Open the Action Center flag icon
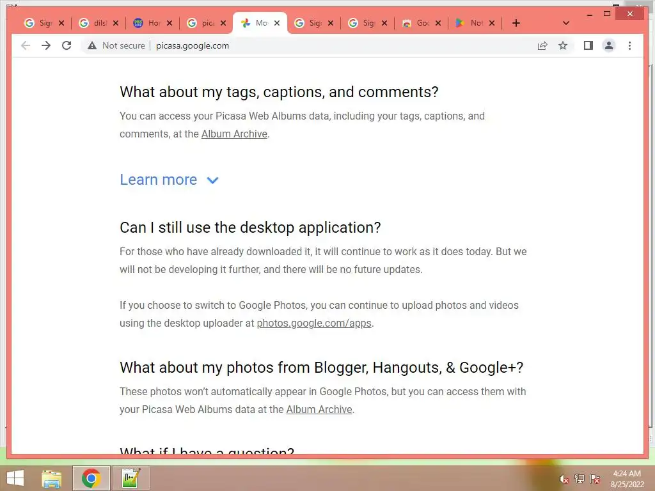The width and height of the screenshot is (655, 491). [x=595, y=479]
